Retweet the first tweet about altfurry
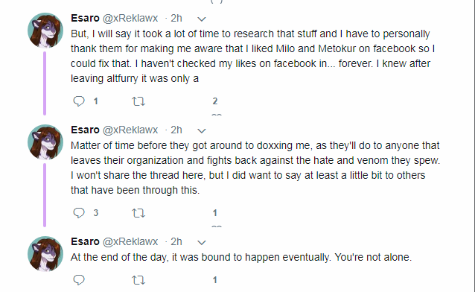Viewport: 475px width, 292px height. point(138,101)
